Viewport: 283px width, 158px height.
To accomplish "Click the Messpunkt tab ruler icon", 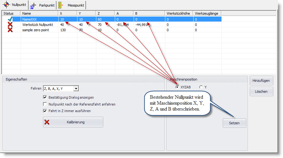I will tap(61, 5).
